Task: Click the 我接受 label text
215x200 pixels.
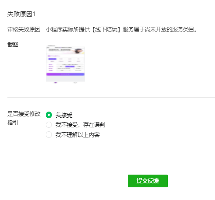Action: click(x=64, y=115)
